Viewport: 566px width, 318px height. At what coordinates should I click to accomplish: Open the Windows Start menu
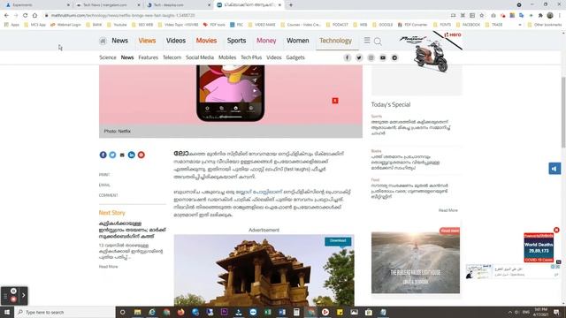coord(7,312)
